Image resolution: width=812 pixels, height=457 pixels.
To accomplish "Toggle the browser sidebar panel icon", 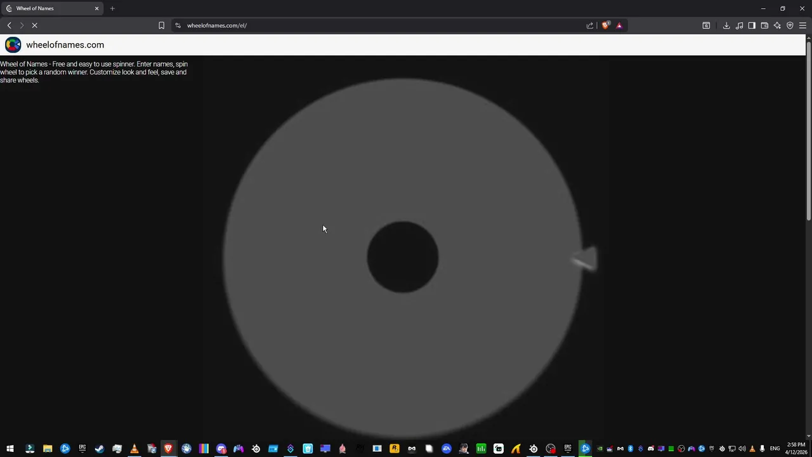I will [752, 25].
